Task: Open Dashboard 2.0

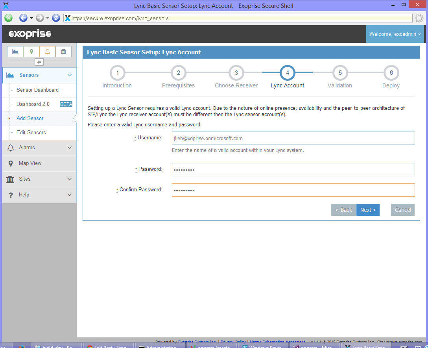Action: [x=33, y=104]
